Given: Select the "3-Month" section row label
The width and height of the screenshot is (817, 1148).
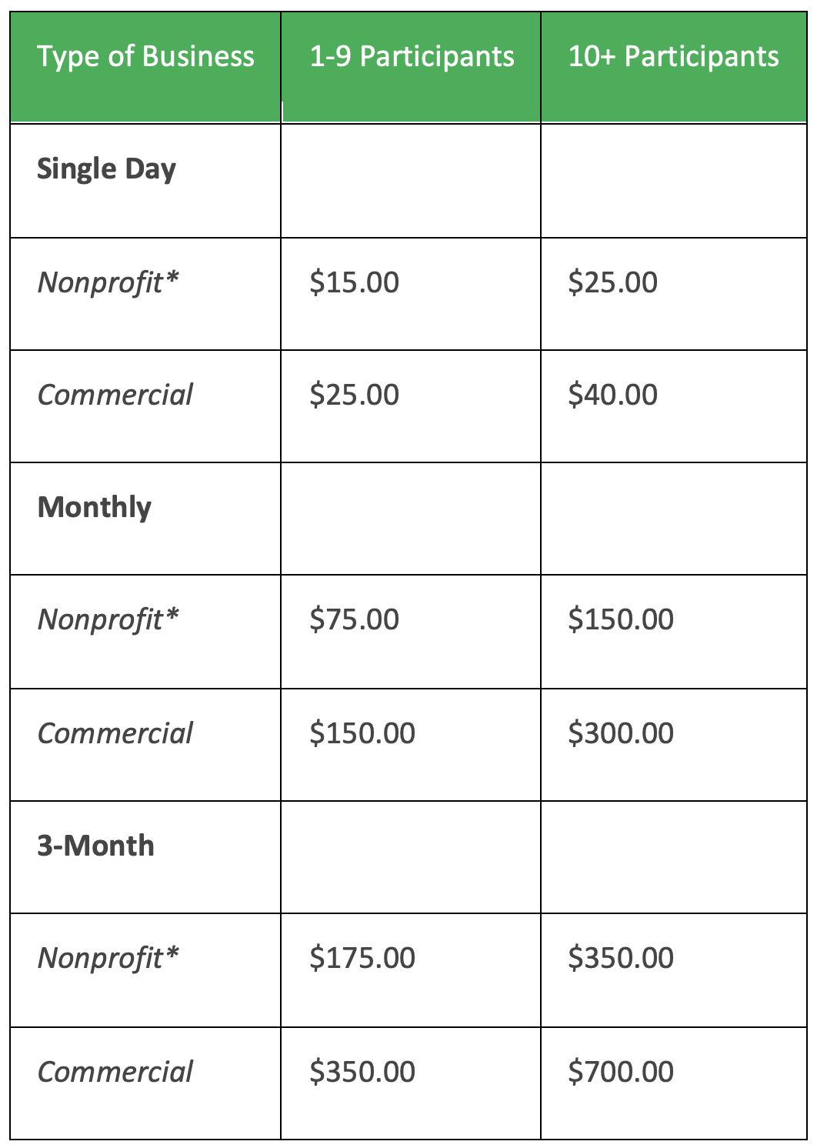Looking at the screenshot, I should [96, 846].
